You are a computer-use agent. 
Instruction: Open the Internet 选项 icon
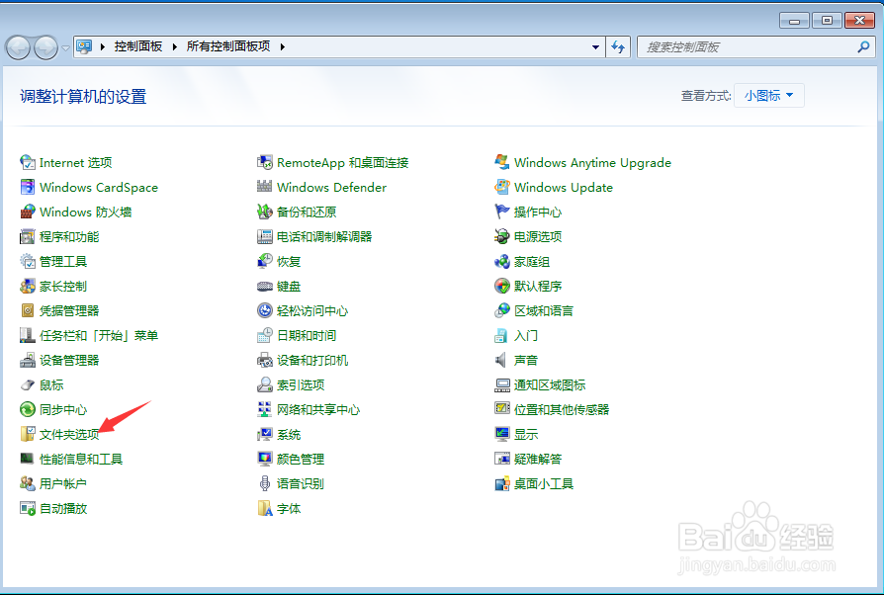(27, 163)
